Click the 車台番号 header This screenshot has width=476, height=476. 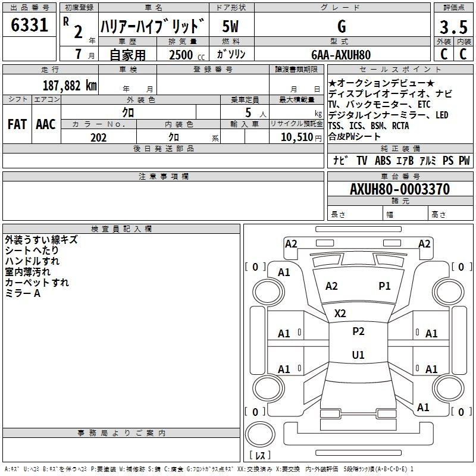click(x=400, y=176)
